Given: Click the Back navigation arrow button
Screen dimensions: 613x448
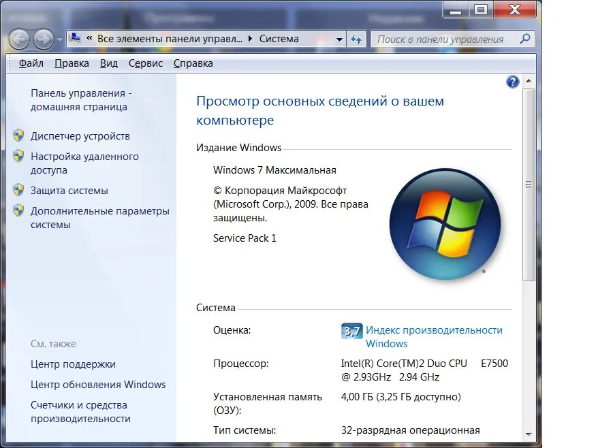Looking at the screenshot, I should [19, 39].
